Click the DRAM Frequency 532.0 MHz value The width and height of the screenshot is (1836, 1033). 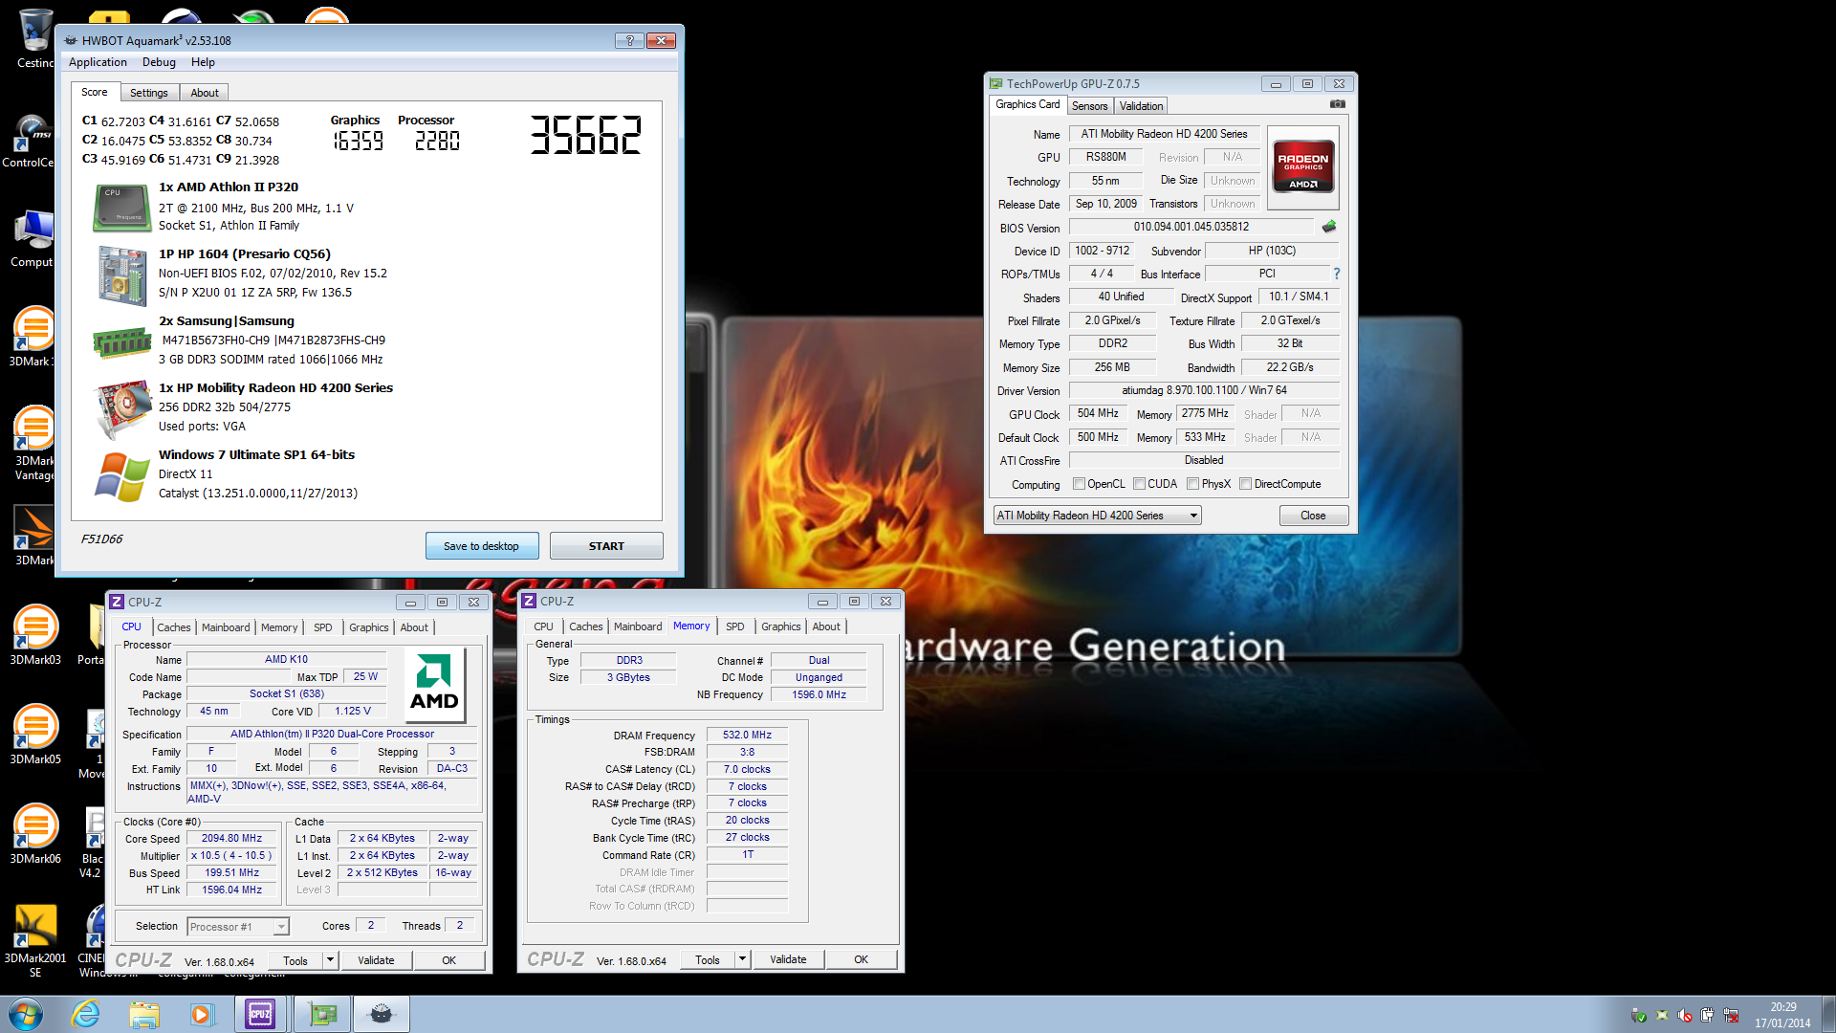point(747,736)
